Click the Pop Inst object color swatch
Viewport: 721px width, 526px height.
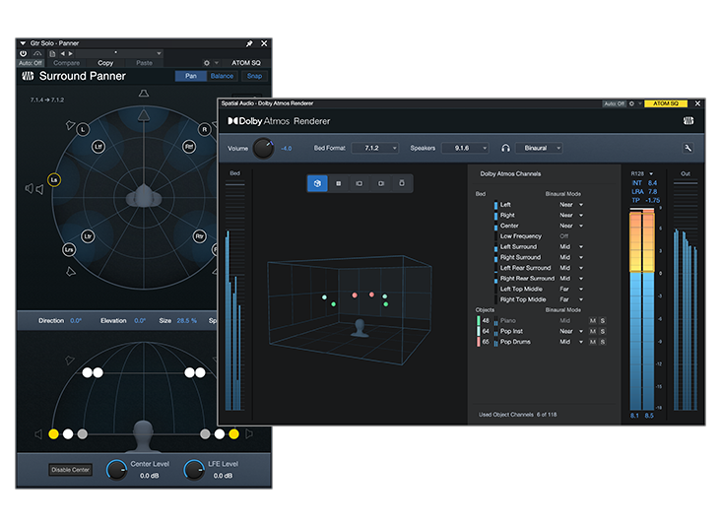[x=479, y=332]
